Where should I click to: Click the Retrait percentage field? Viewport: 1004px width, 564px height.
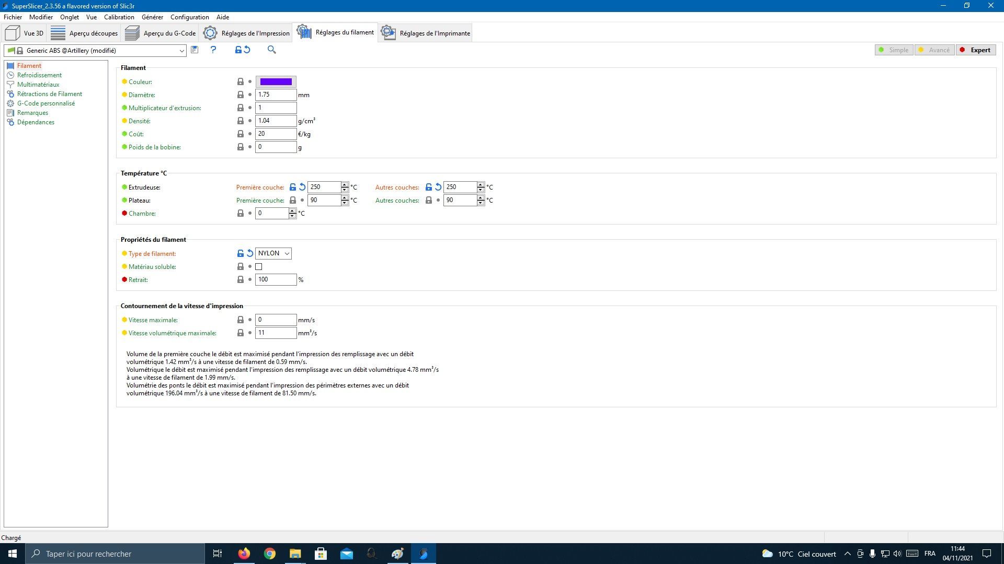click(276, 279)
